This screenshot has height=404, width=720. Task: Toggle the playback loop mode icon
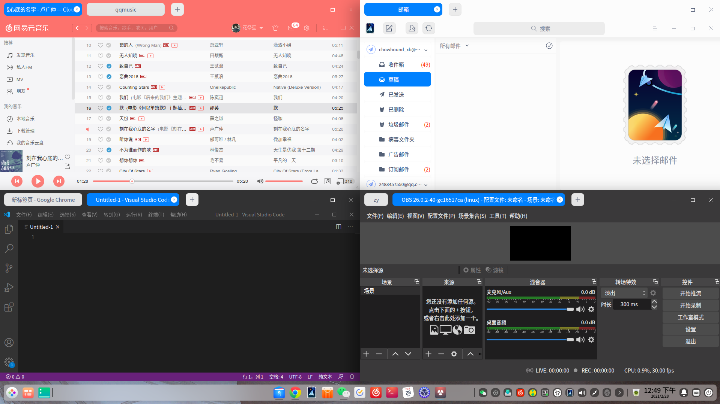pos(314,181)
